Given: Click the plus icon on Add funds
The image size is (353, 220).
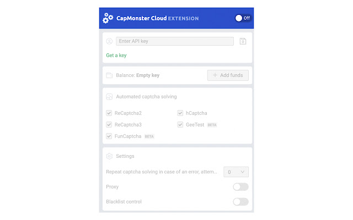Looking at the screenshot, I should (x=215, y=75).
